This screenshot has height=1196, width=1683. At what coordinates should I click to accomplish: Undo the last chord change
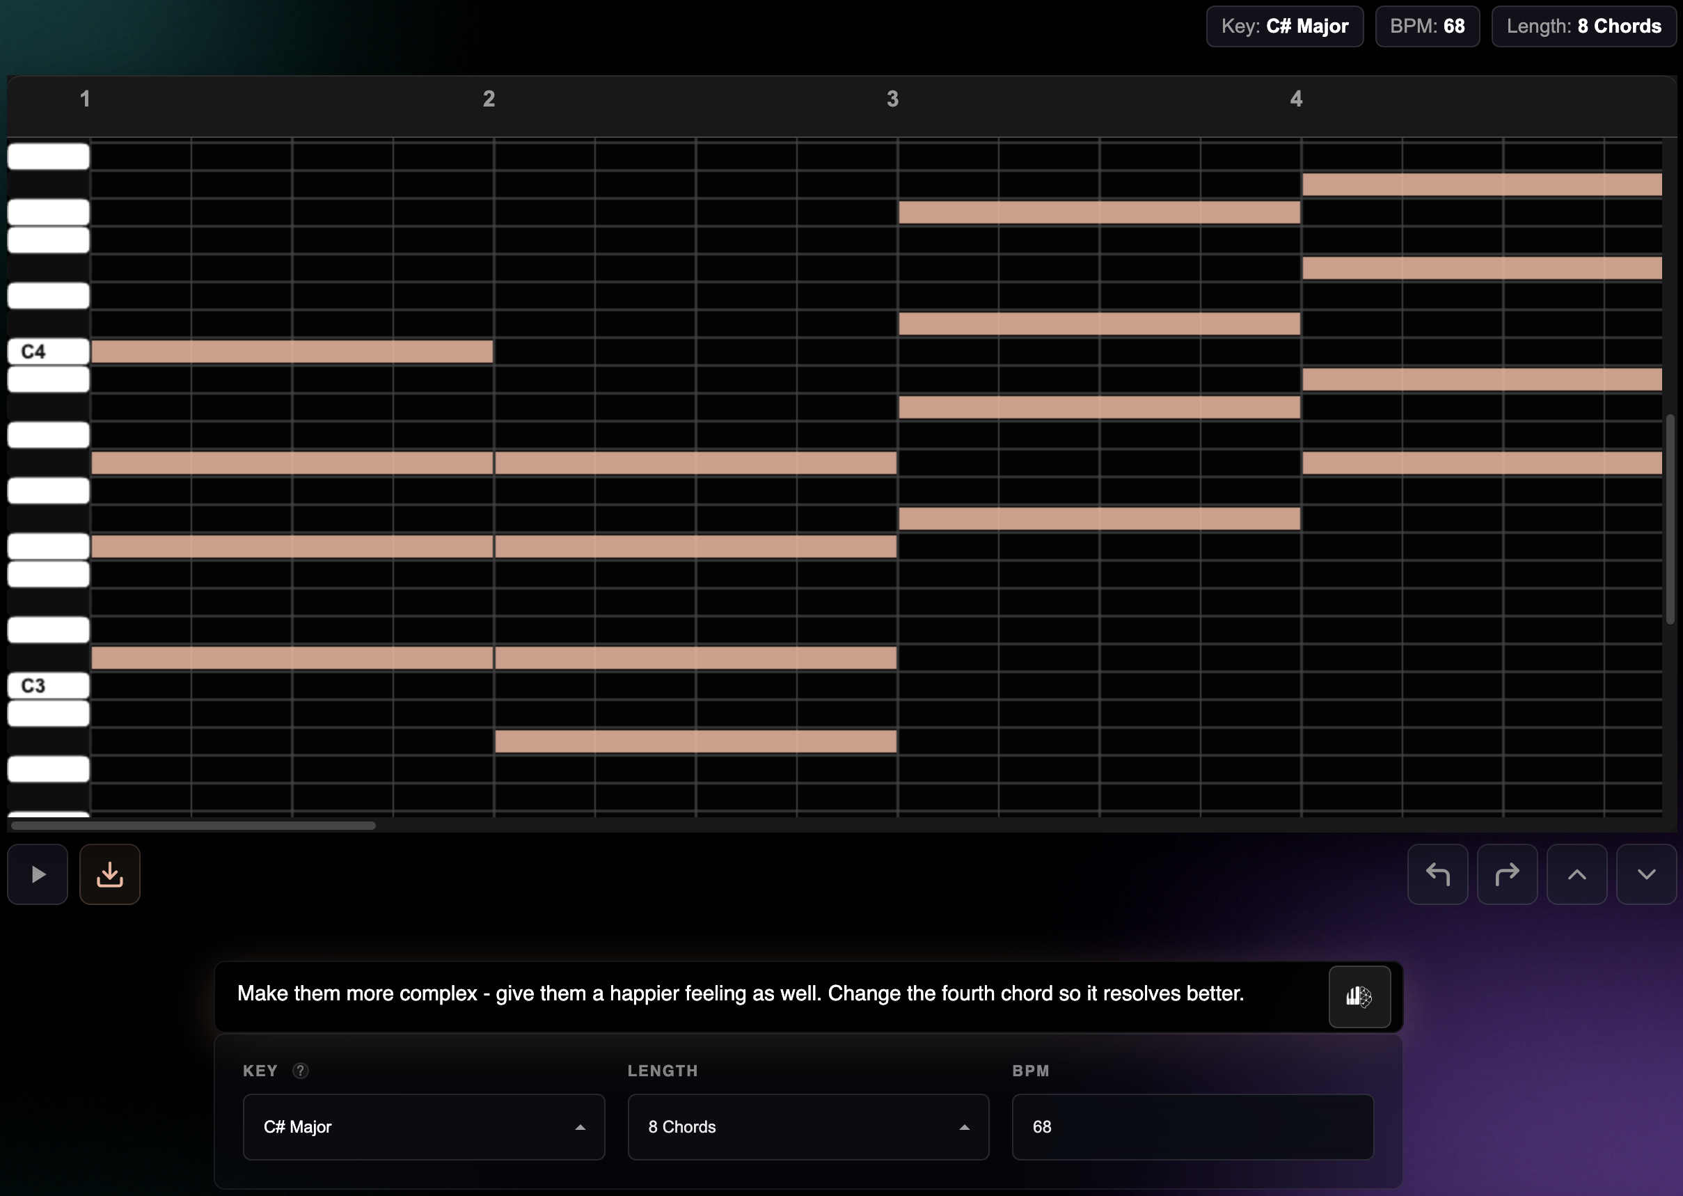pyautogui.click(x=1439, y=874)
